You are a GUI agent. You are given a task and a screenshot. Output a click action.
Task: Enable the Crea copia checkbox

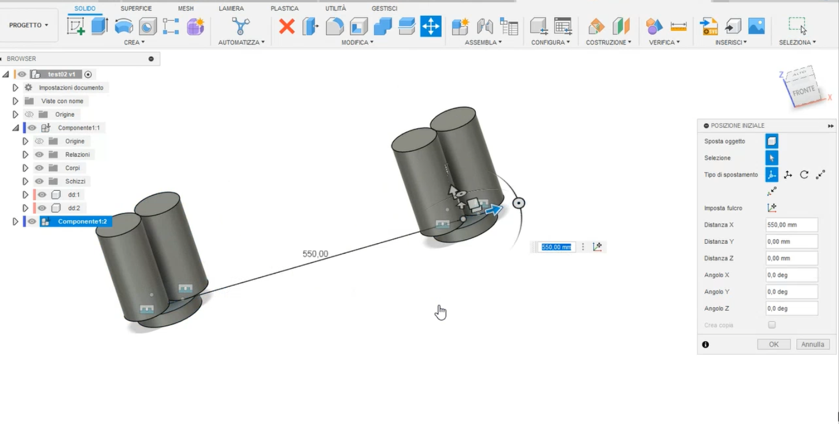(772, 325)
